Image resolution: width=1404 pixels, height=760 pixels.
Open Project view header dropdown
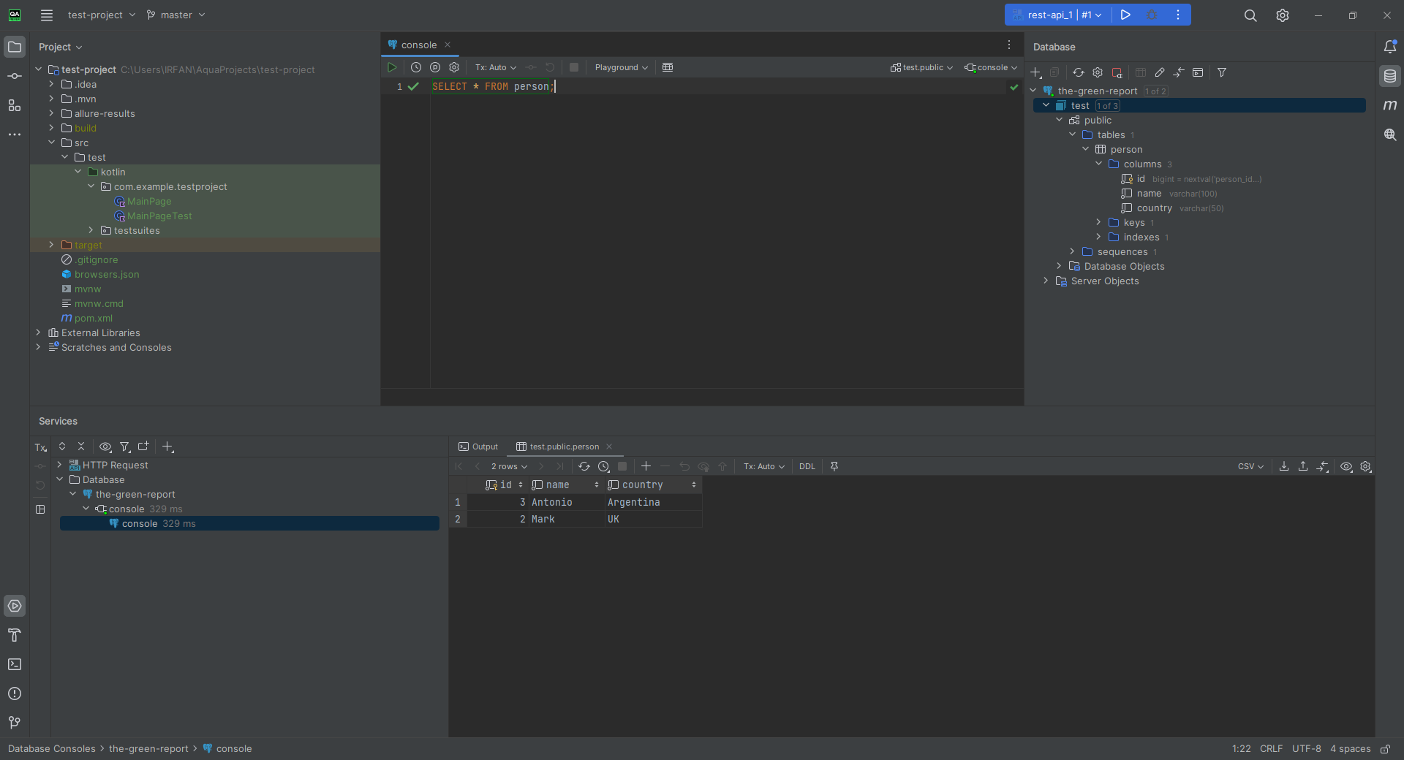pyautogui.click(x=60, y=47)
